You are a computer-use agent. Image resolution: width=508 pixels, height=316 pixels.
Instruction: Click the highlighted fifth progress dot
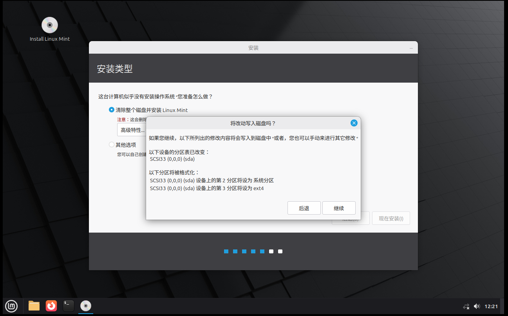click(262, 251)
